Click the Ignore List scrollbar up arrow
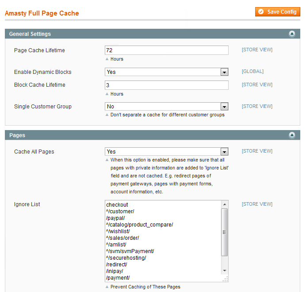This screenshot has height=292, width=306. click(225, 204)
